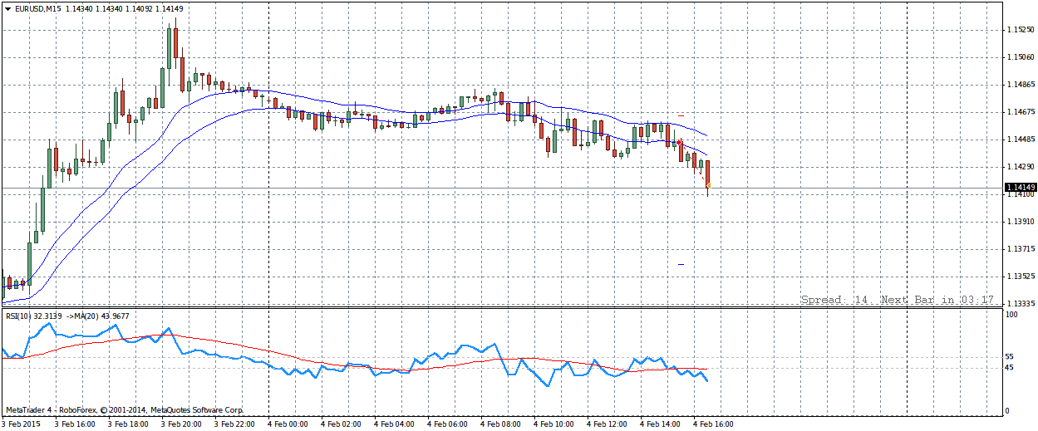The height and width of the screenshot is (431, 1038).
Task: Click the 4 Feb 14:00 time label
Action: (660, 424)
